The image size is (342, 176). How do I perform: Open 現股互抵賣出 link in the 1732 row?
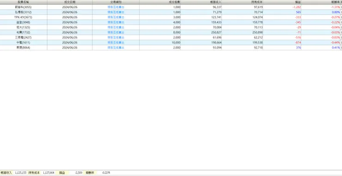click(116, 32)
